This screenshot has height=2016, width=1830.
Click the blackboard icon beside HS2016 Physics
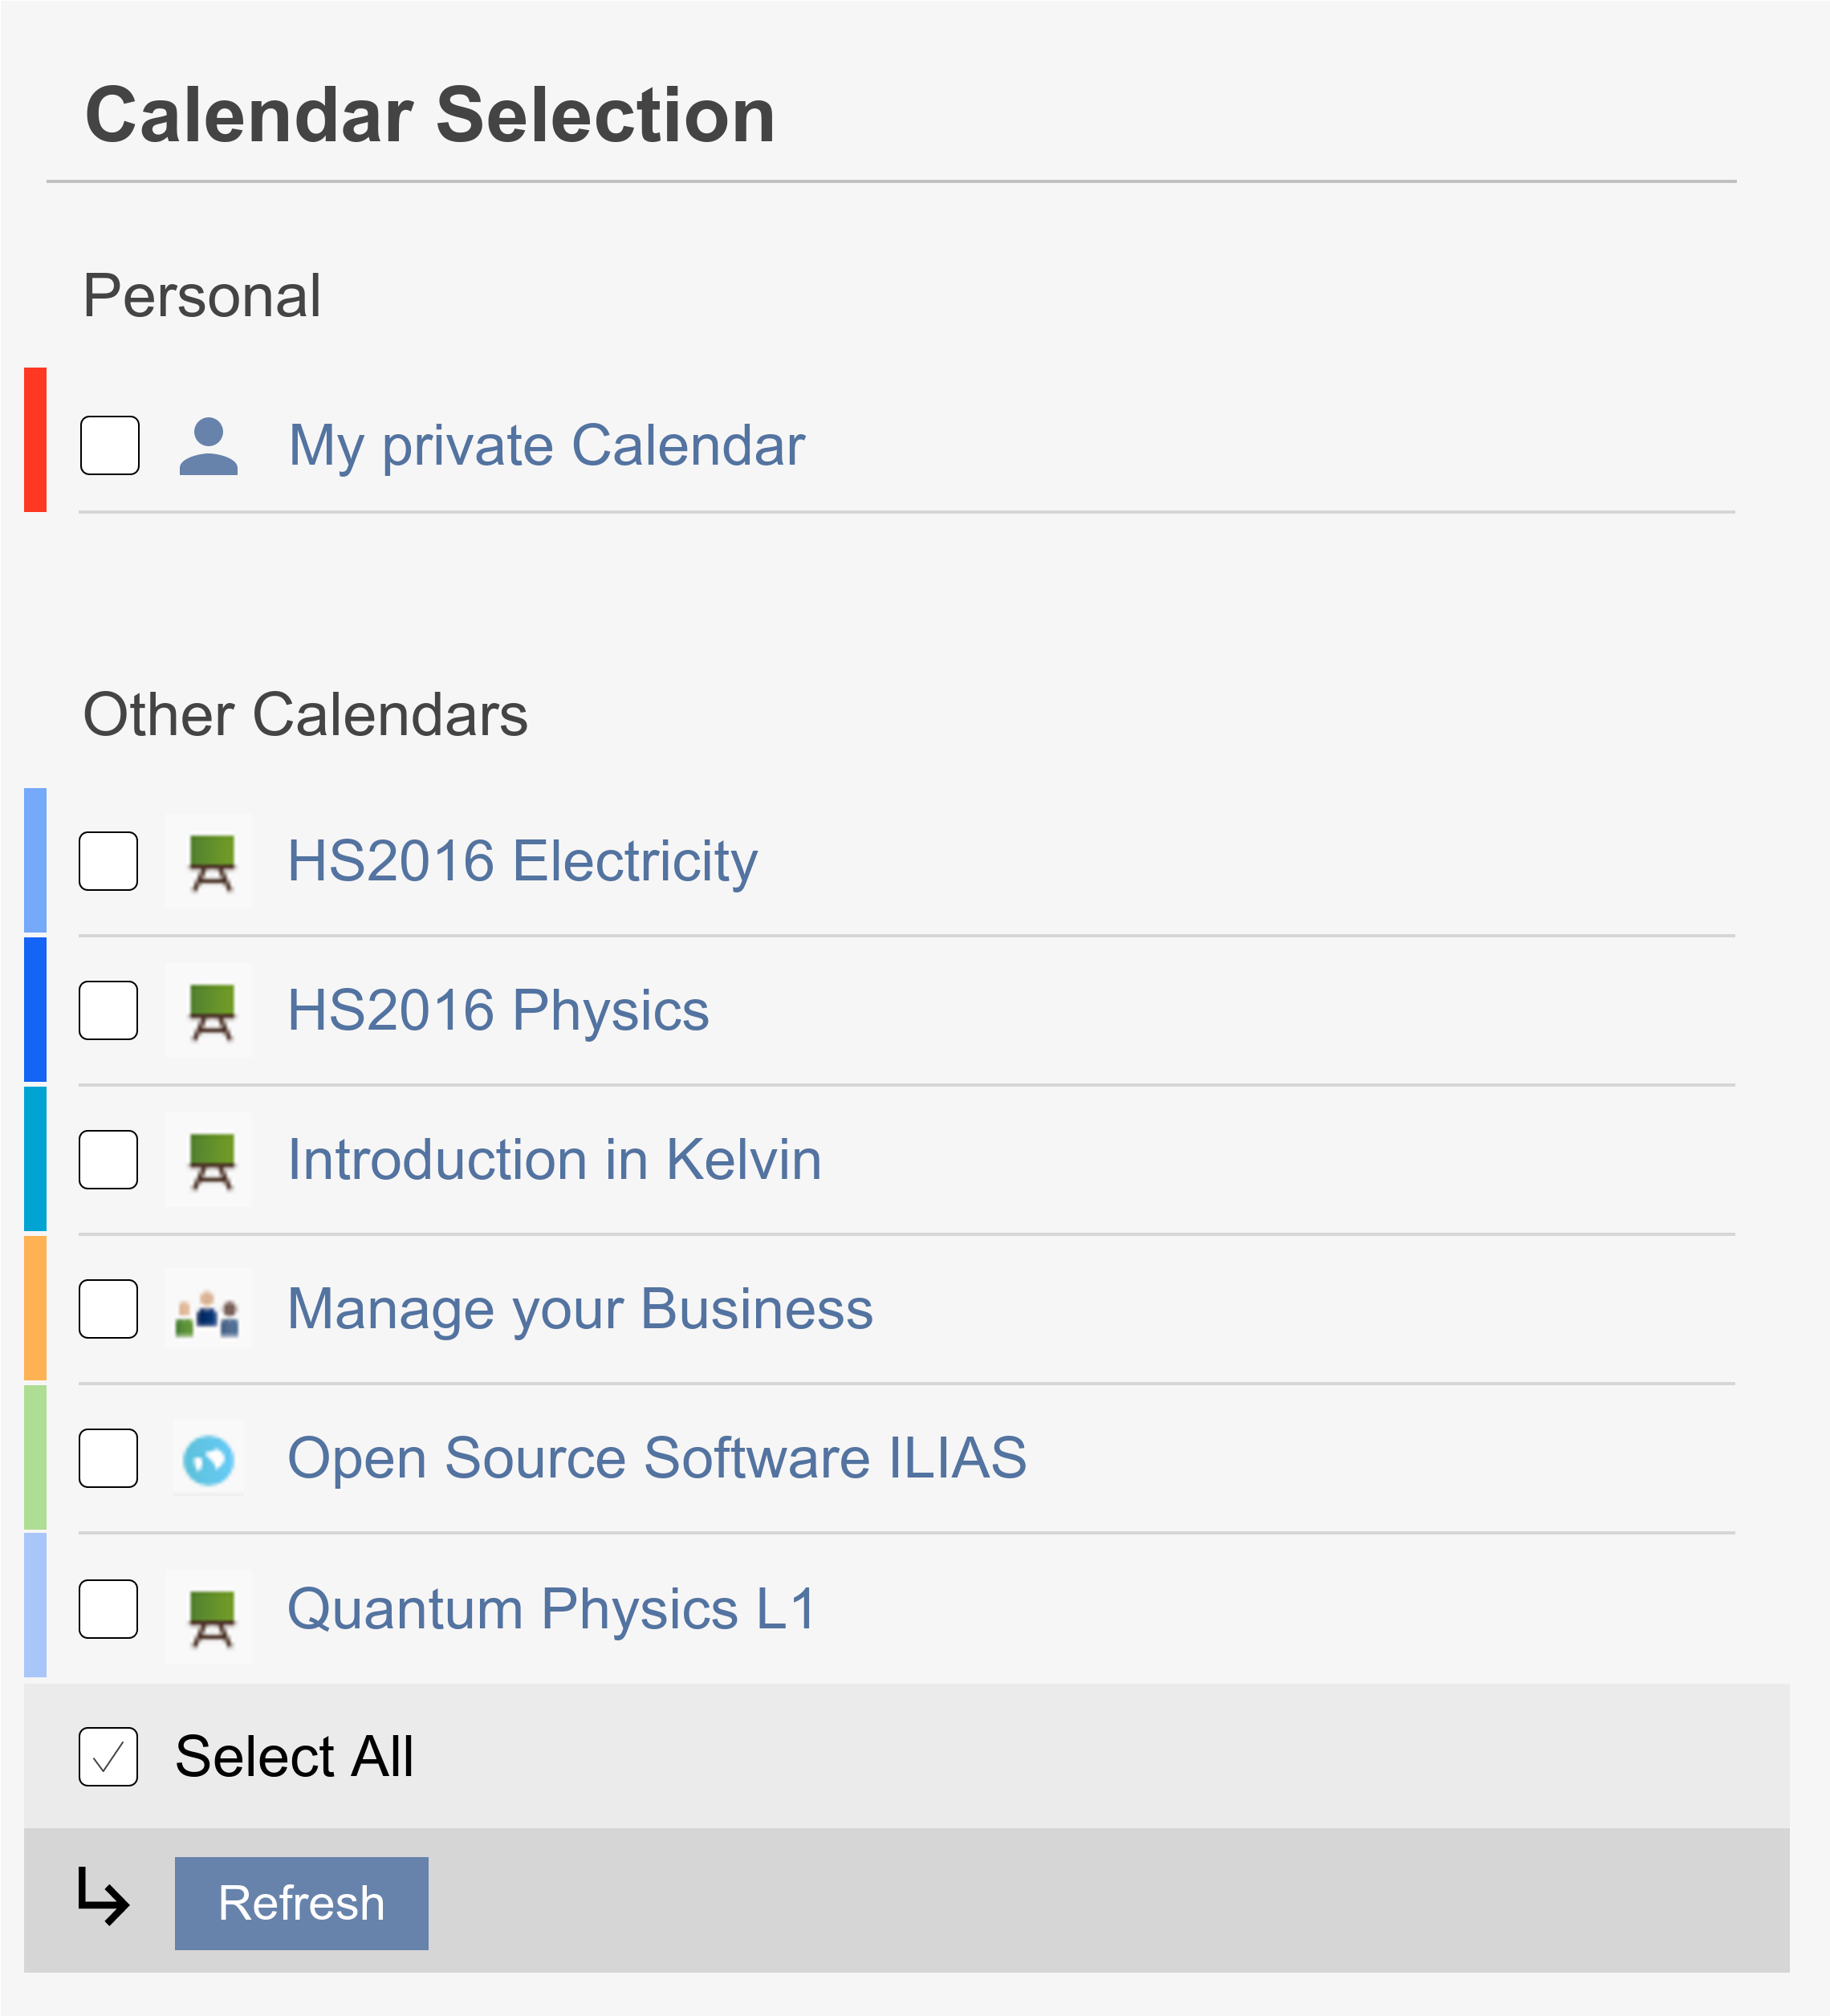pyautogui.click(x=209, y=1010)
